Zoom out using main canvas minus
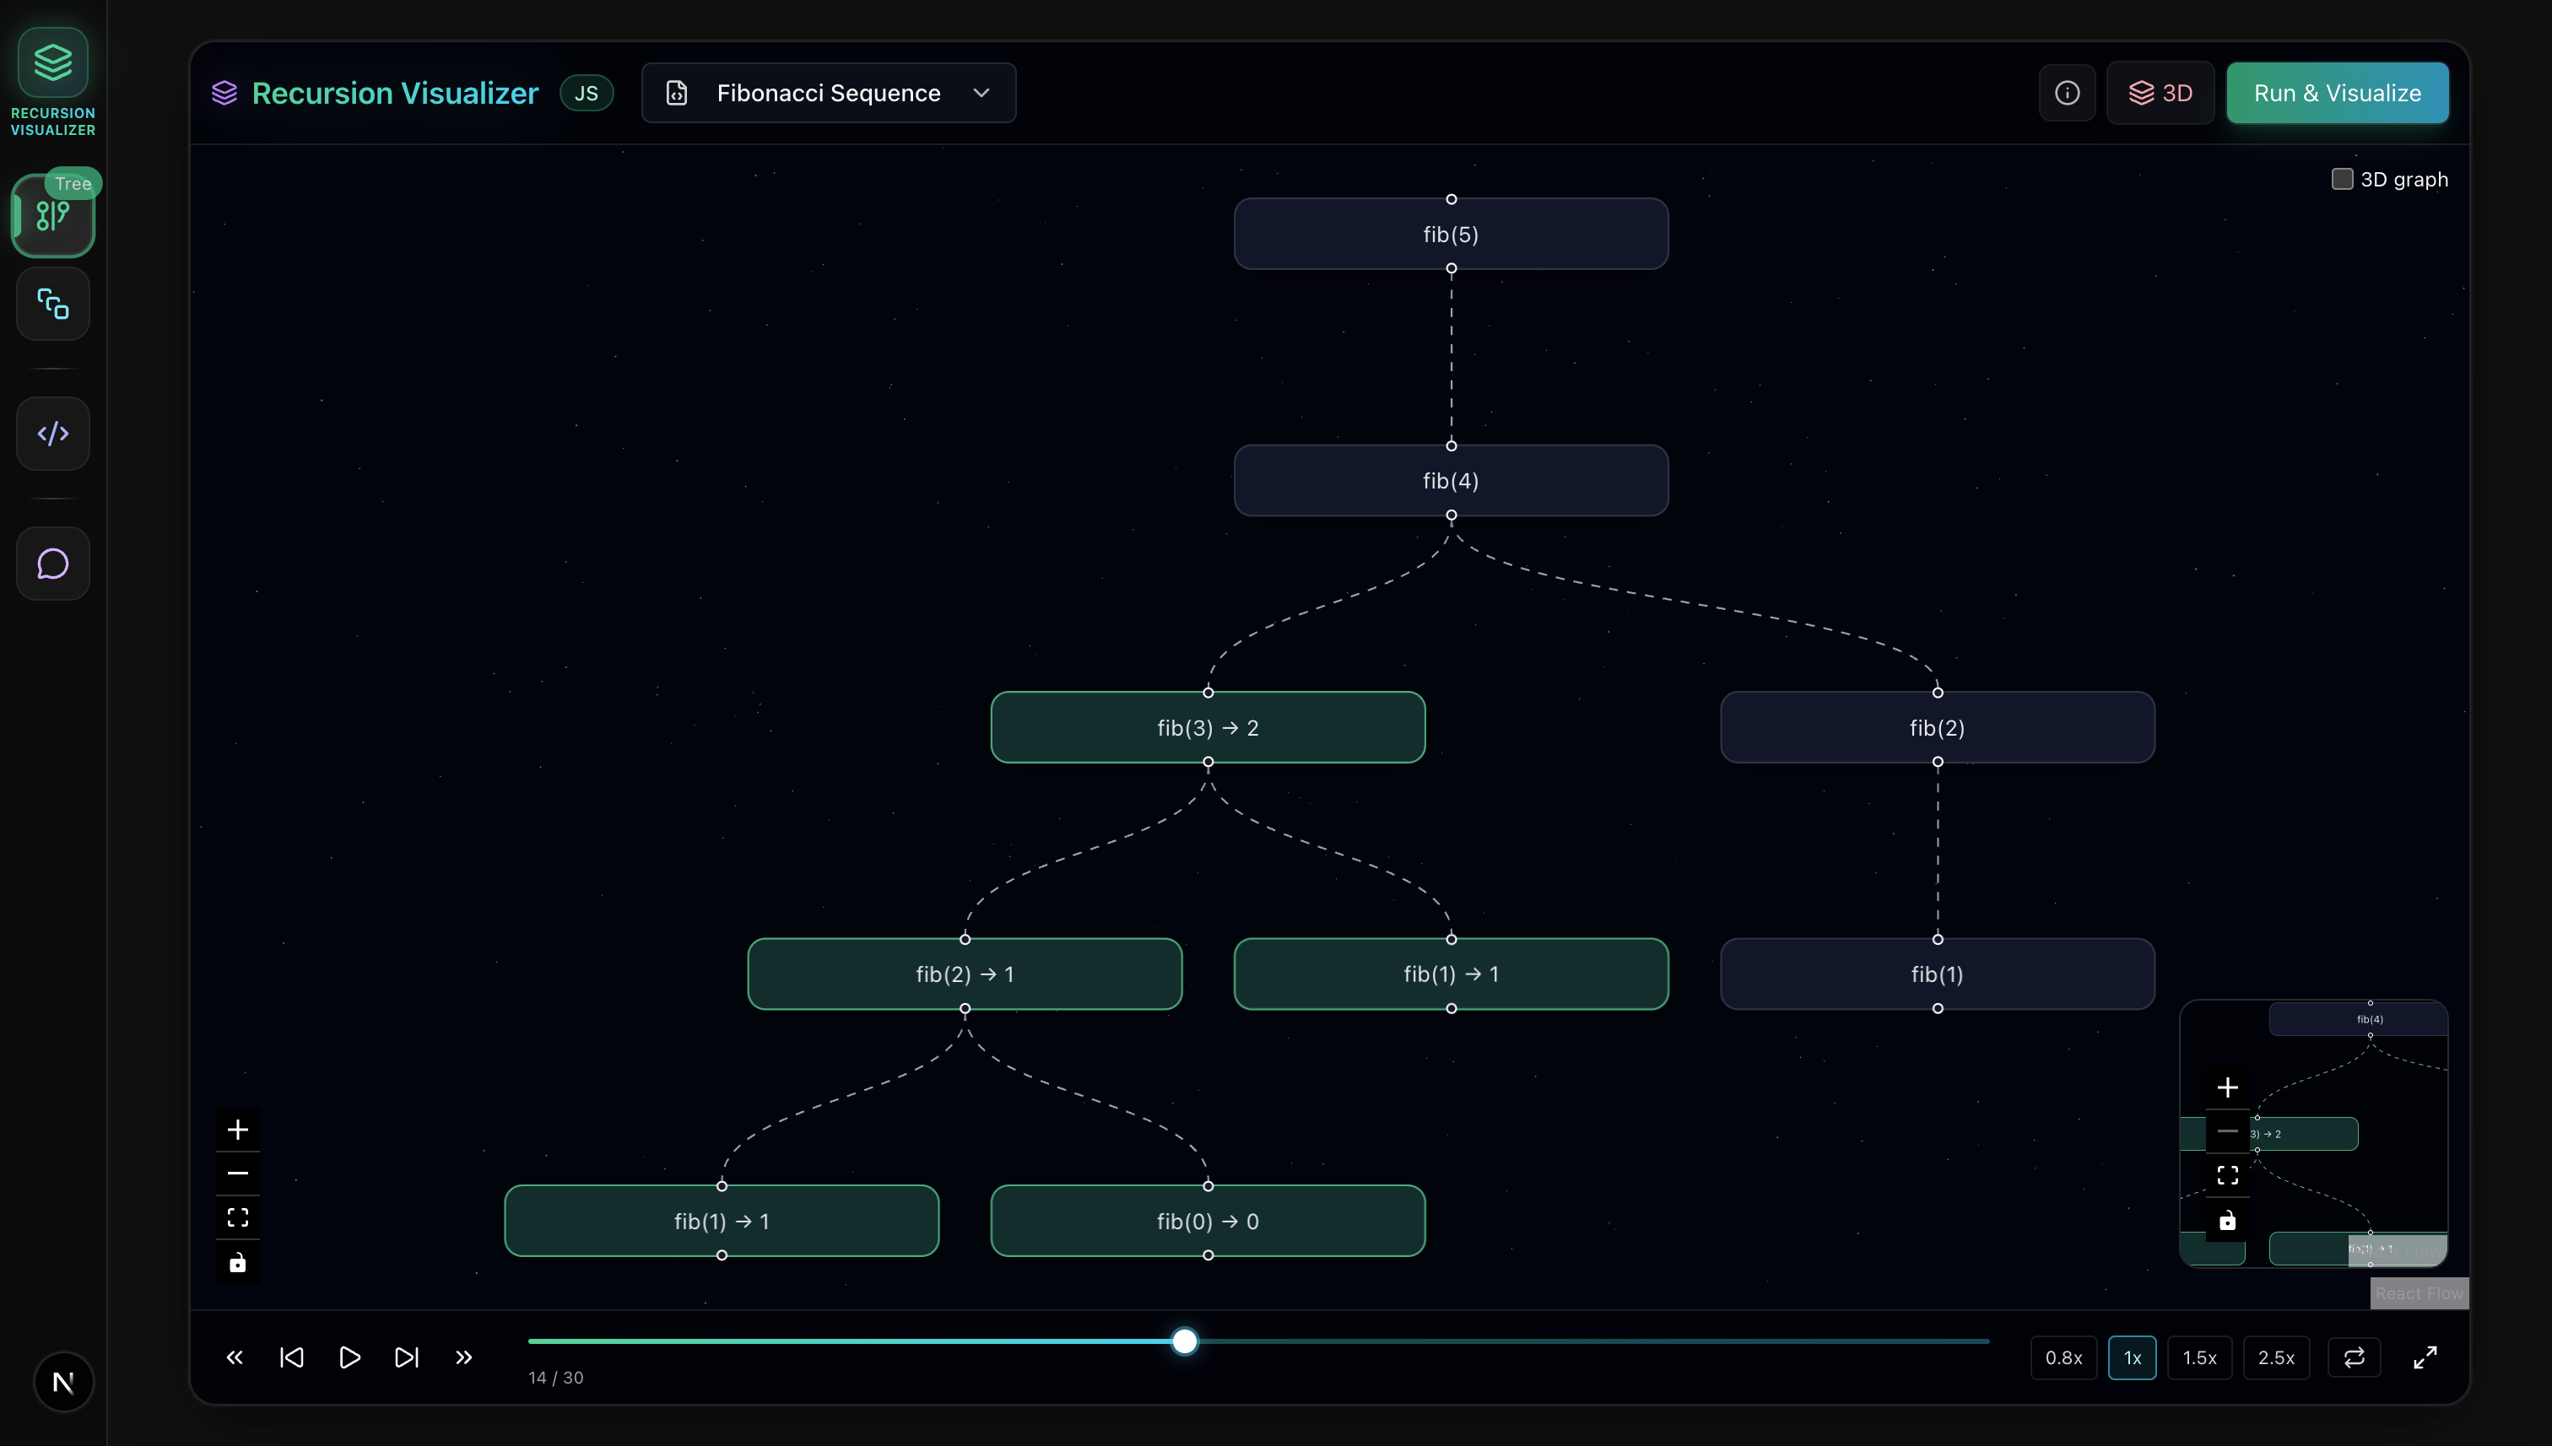This screenshot has height=1446, width=2552. pos(237,1173)
